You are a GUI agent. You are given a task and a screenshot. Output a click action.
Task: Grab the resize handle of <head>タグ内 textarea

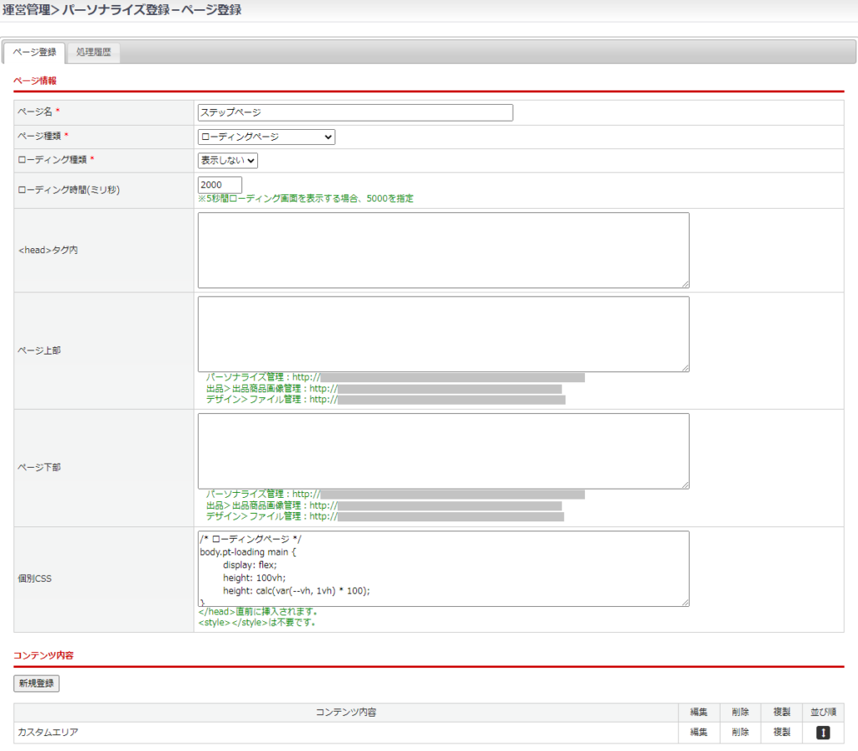[x=685, y=284]
